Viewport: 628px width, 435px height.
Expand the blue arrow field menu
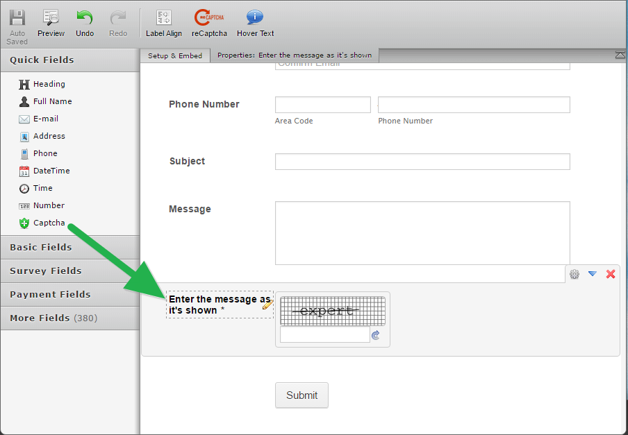pos(593,274)
